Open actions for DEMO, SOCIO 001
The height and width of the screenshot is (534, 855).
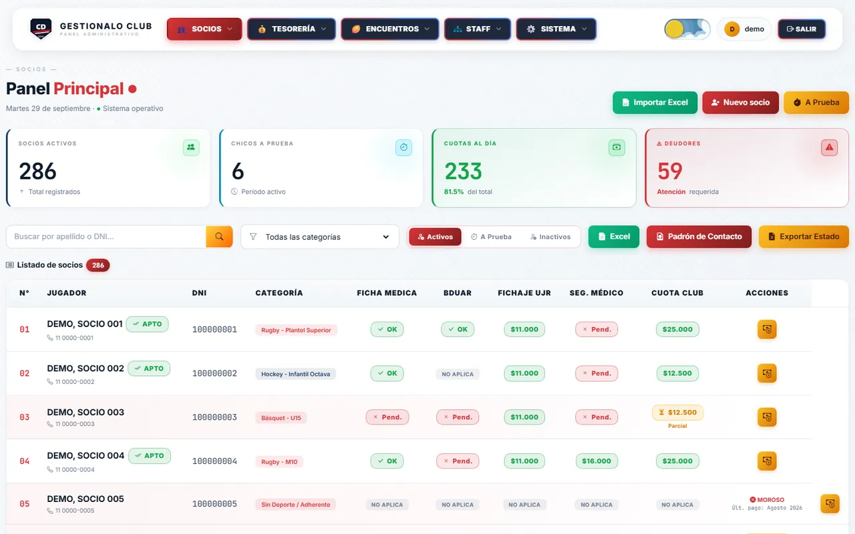767,329
